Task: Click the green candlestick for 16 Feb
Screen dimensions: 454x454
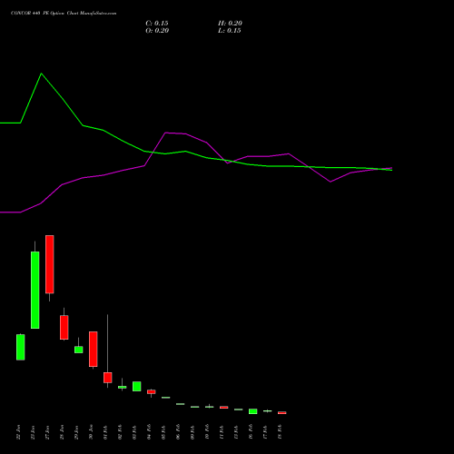Action: click(253, 411)
